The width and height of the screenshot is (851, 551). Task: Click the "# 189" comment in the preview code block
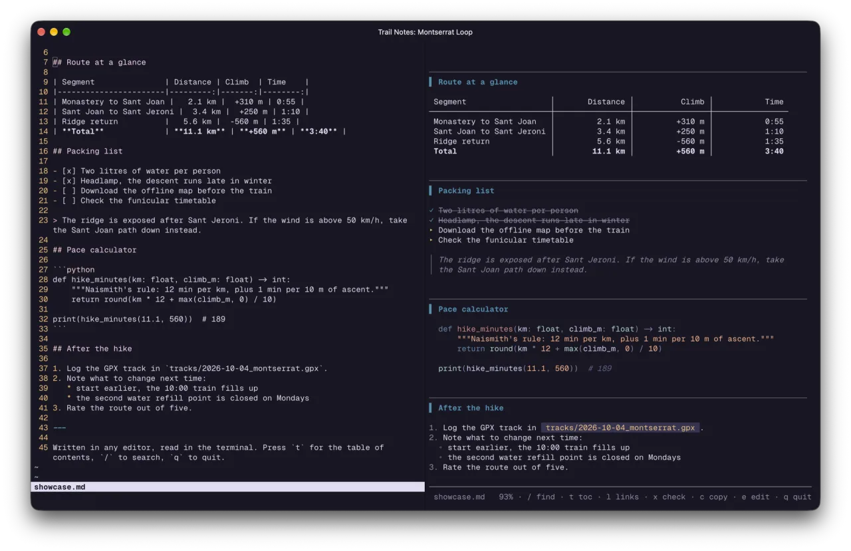600,369
